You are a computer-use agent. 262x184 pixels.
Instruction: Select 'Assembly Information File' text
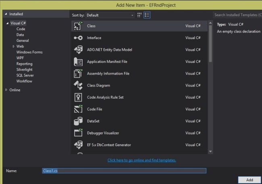(108, 73)
